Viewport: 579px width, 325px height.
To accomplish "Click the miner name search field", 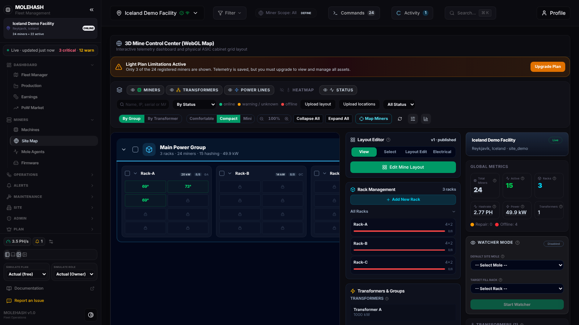I will [x=143, y=104].
